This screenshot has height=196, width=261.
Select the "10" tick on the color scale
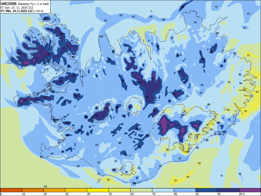click(23, 194)
